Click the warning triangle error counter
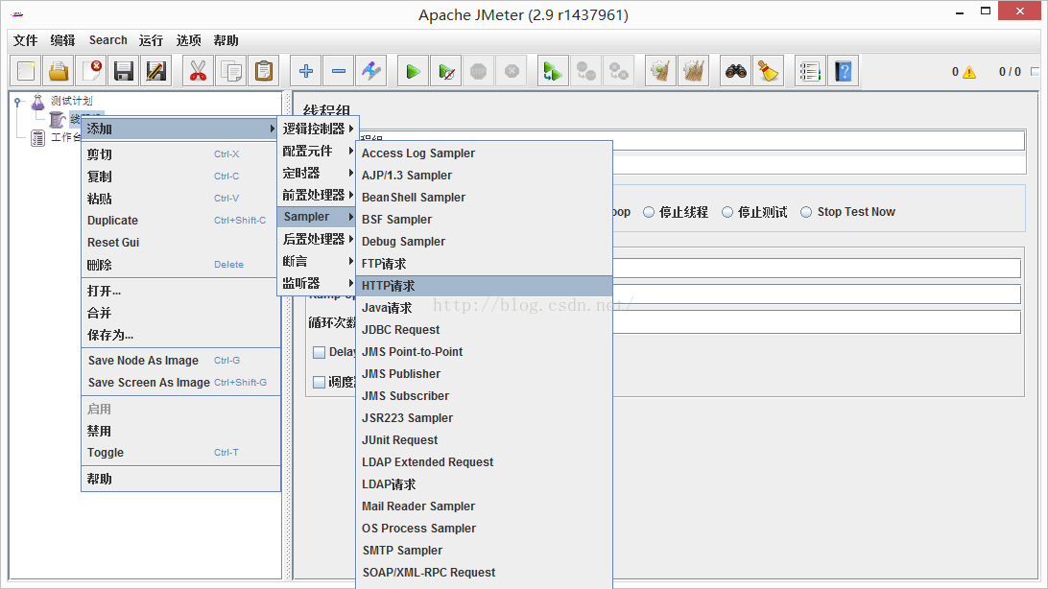Viewport: 1048px width, 589px height. (968, 72)
